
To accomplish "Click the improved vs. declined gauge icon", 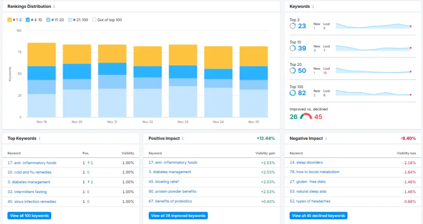I will [306, 117].
